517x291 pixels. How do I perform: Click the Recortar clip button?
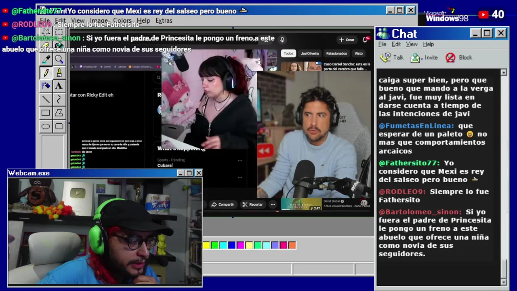coord(252,205)
